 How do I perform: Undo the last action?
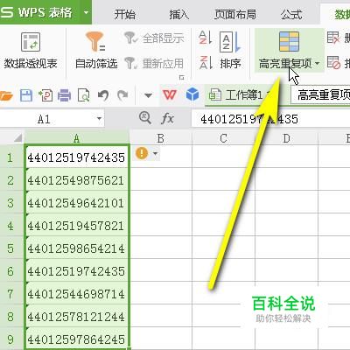pyautogui.click(x=103, y=95)
